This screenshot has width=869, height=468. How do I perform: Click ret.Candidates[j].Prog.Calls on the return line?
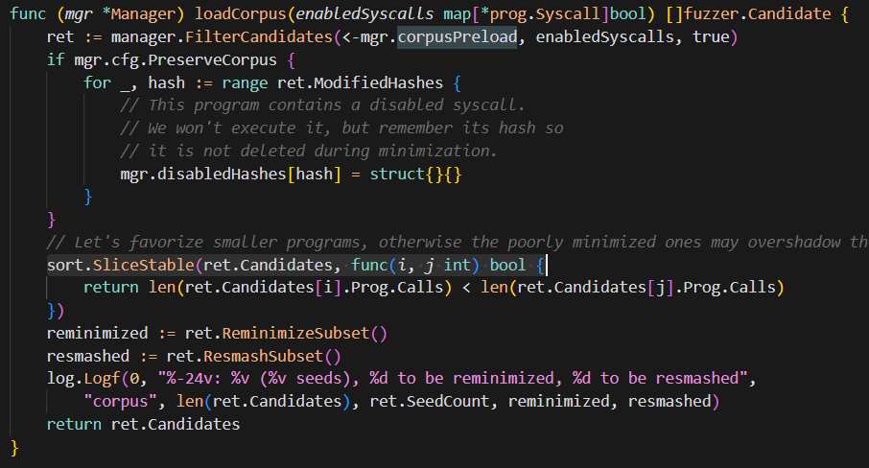pos(646,288)
